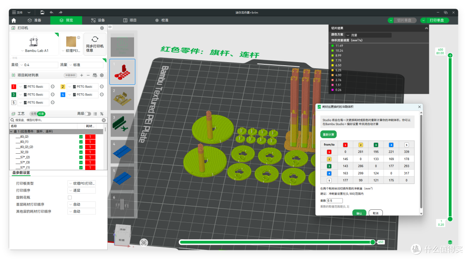Click the 乘数 input field showing 0.5

click(x=335, y=201)
